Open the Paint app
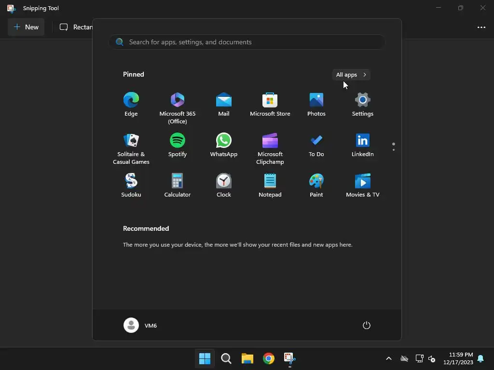 pos(316,185)
